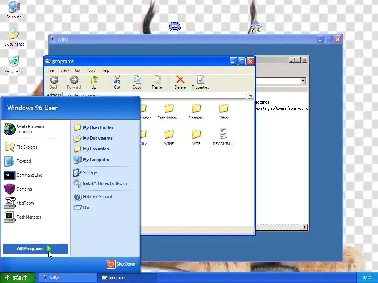Click the start button
This screenshot has width=378, height=283.
click(x=17, y=278)
